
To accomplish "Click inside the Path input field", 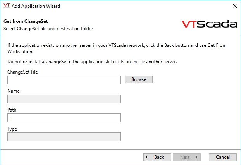I will (64, 118).
